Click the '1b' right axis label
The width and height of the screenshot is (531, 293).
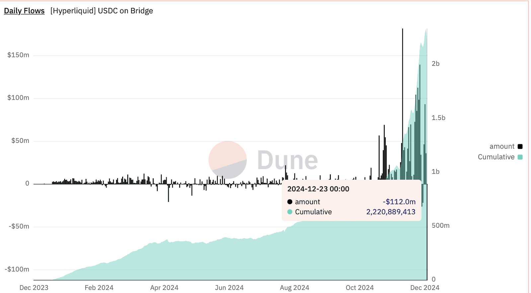tap(435, 172)
